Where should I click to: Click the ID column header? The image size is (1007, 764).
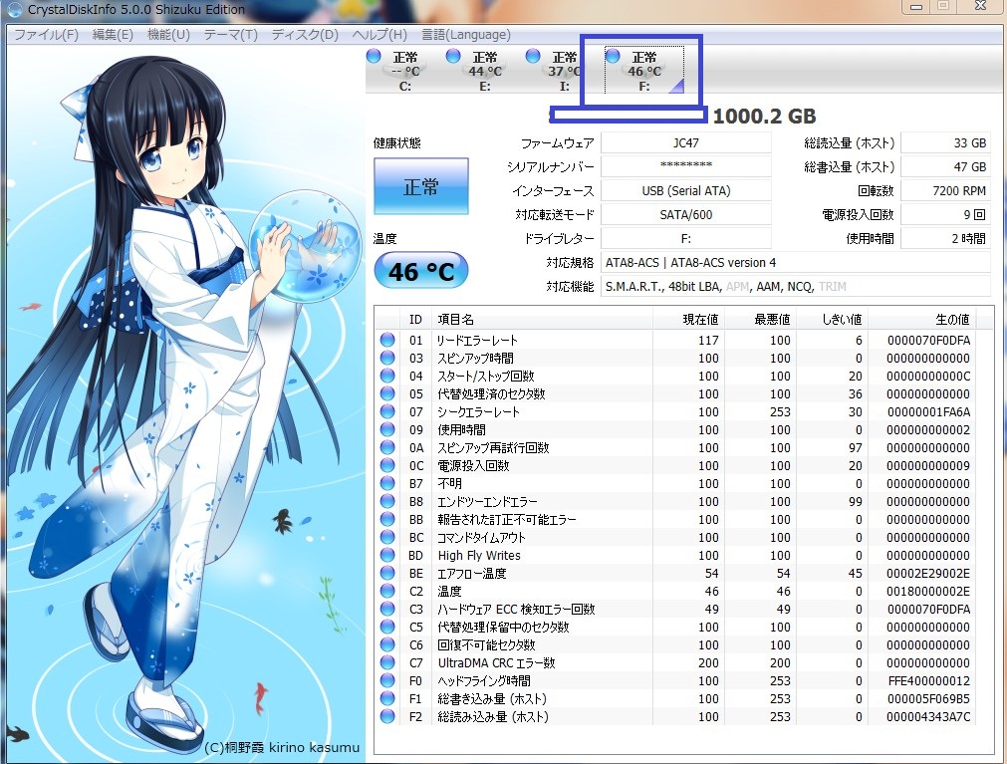click(x=415, y=319)
